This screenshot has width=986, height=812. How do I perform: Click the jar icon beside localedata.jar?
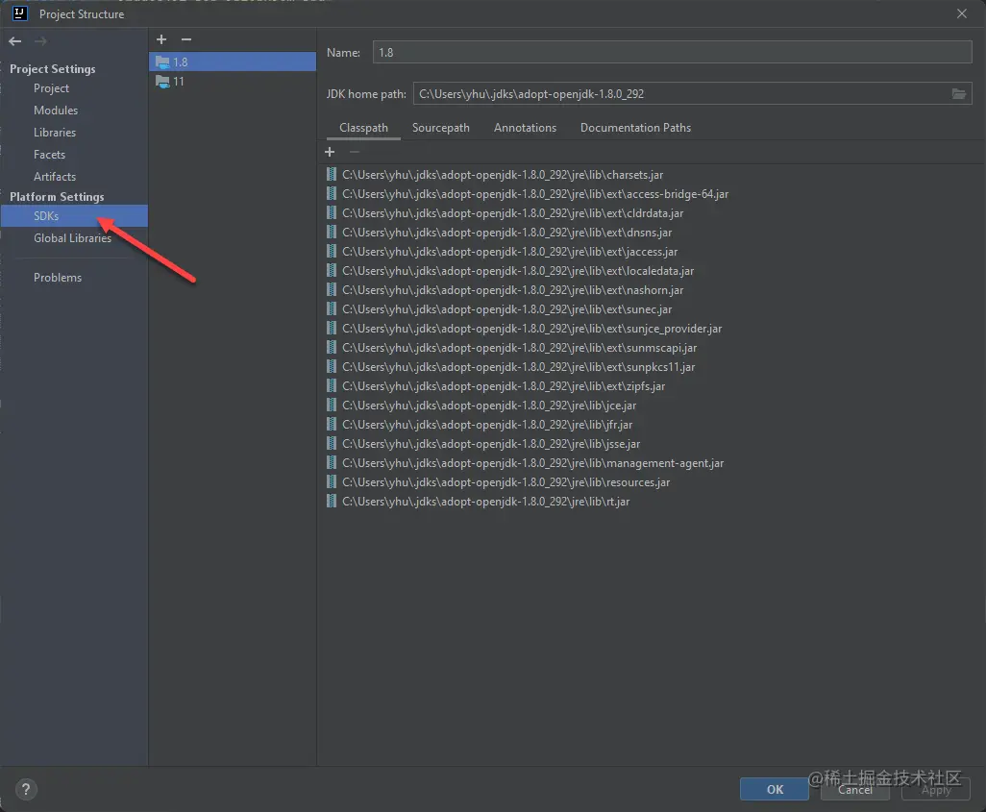pyautogui.click(x=332, y=270)
